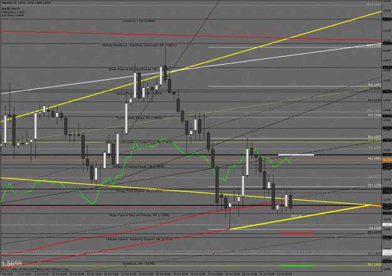Click Strong, Pivot, Reverse 6/8 label

point(139,93)
